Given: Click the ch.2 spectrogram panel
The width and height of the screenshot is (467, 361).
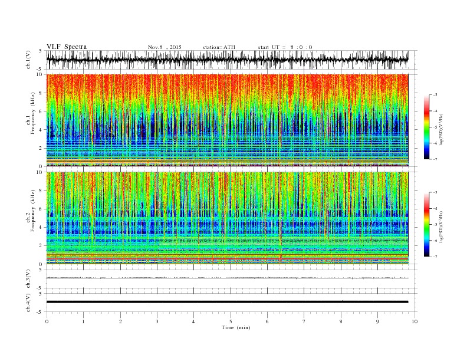Looking at the screenshot, I should coord(227,218).
